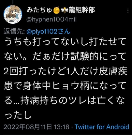This screenshot has width=132, height=135.
Task: Click the thread connector line above avatar
Action: point(13,2)
